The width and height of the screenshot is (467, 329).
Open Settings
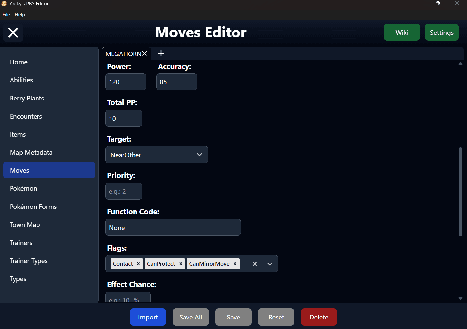click(x=442, y=32)
